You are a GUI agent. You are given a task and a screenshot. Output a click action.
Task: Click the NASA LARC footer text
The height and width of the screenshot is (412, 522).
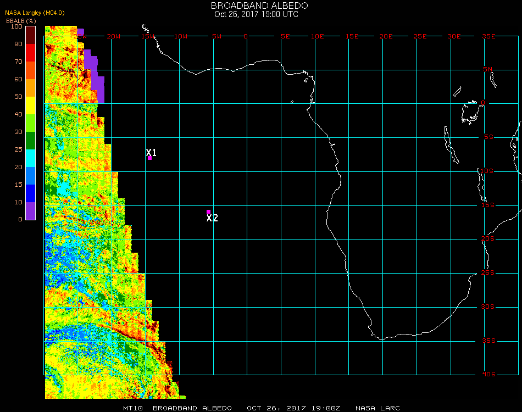pyautogui.click(x=377, y=408)
